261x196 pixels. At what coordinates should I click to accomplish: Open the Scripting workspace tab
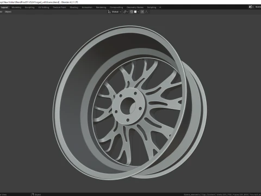point(152,8)
